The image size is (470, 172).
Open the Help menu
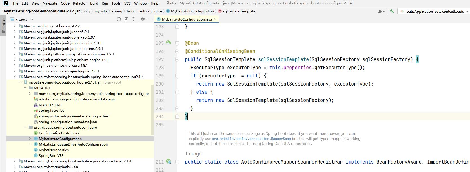154,3
